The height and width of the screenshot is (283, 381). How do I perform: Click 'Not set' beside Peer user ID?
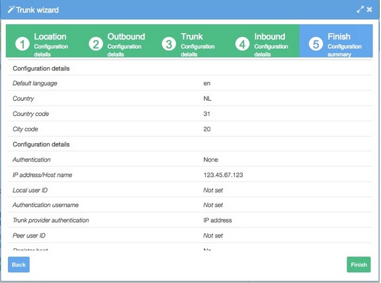[x=213, y=236]
